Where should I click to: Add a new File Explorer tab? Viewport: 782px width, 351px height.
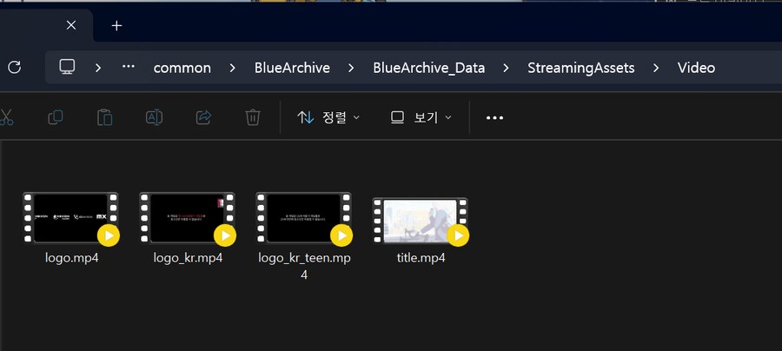click(x=116, y=25)
